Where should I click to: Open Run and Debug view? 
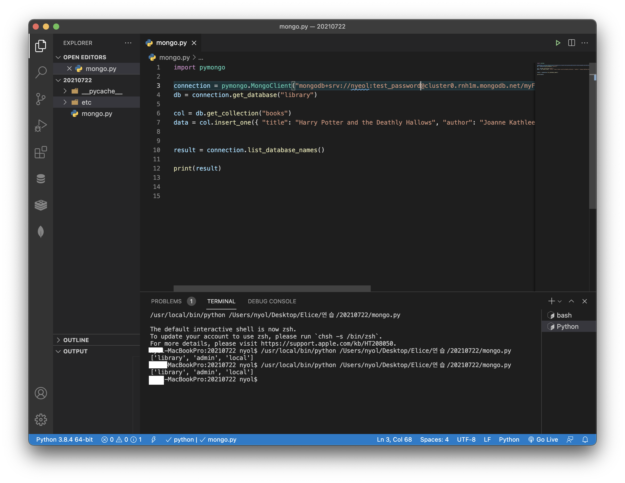tap(41, 125)
